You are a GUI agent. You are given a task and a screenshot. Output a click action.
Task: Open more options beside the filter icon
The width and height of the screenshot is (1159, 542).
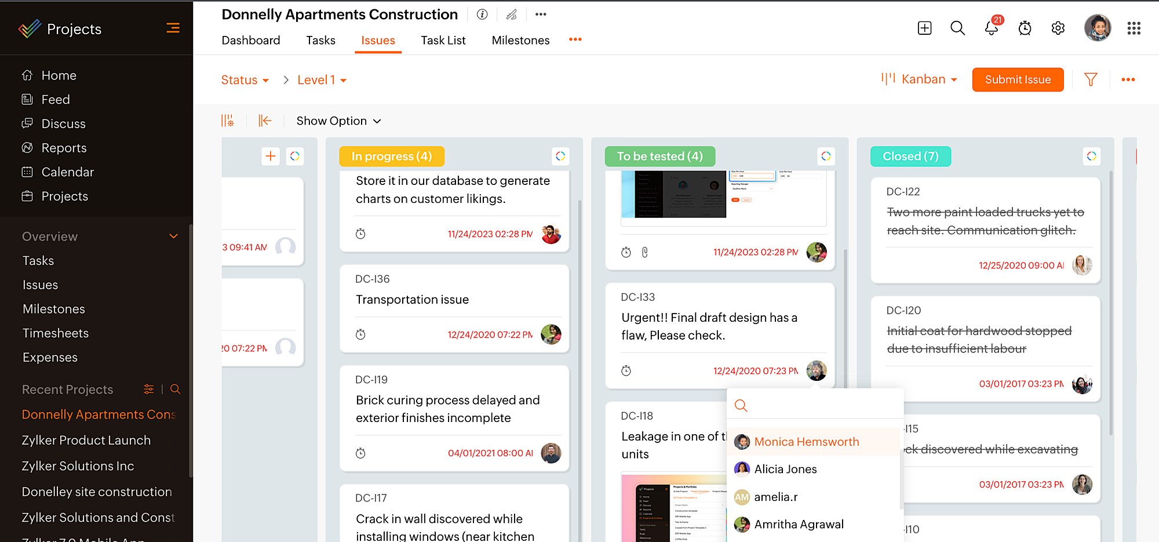tap(1128, 79)
